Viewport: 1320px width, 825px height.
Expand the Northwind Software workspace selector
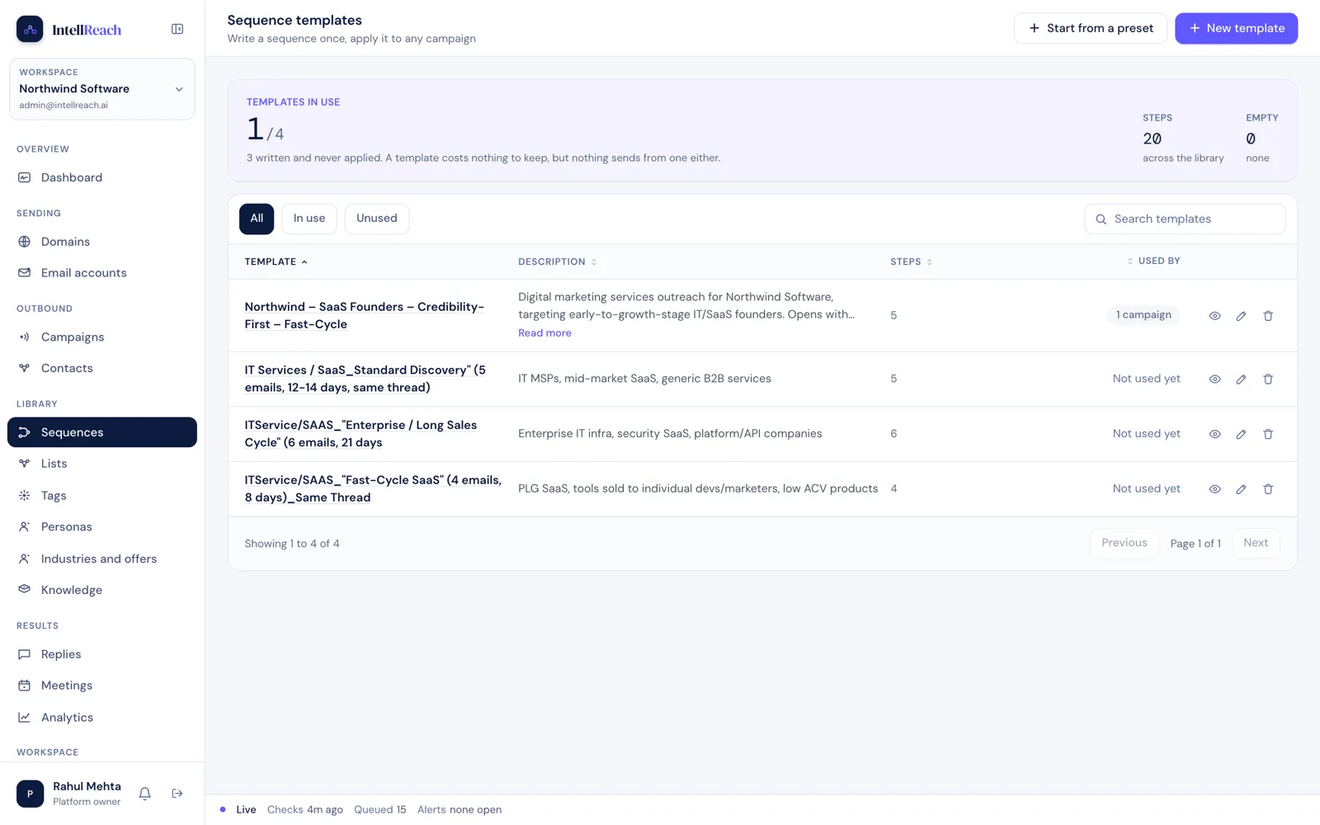[x=102, y=89]
